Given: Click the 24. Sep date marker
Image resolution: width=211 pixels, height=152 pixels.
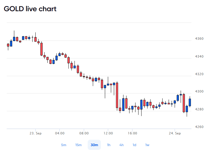Looking at the screenshot, I should click(175, 133).
